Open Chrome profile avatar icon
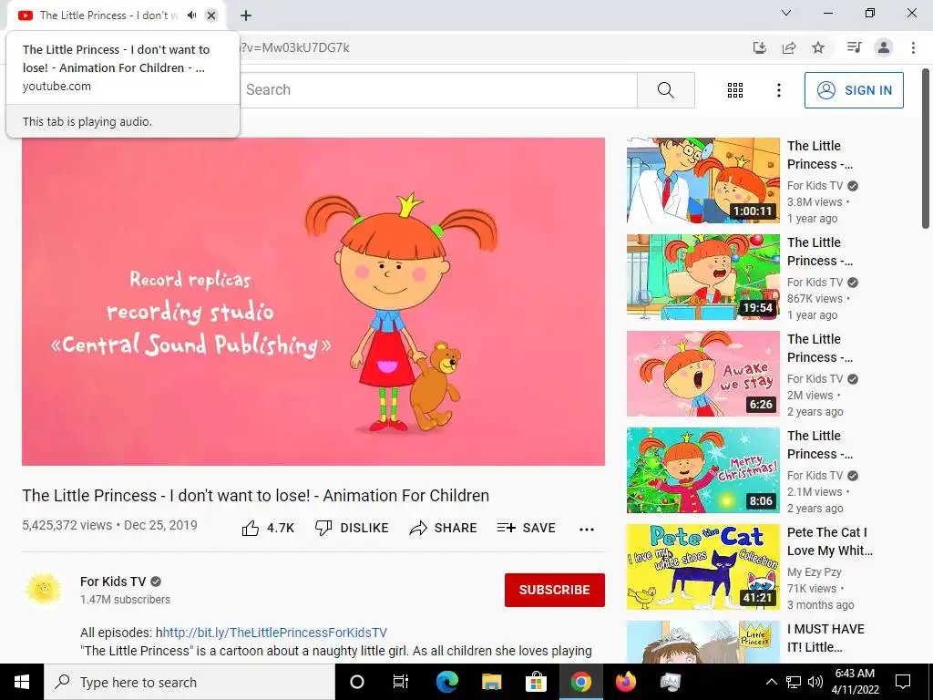Viewport: 933px width, 700px height. (884, 47)
